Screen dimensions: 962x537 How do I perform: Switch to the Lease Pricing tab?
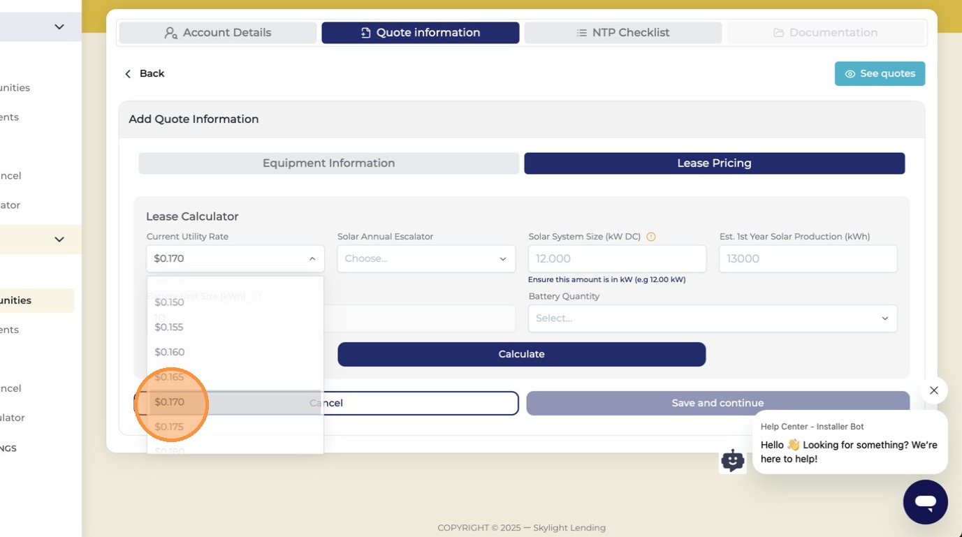tap(714, 163)
